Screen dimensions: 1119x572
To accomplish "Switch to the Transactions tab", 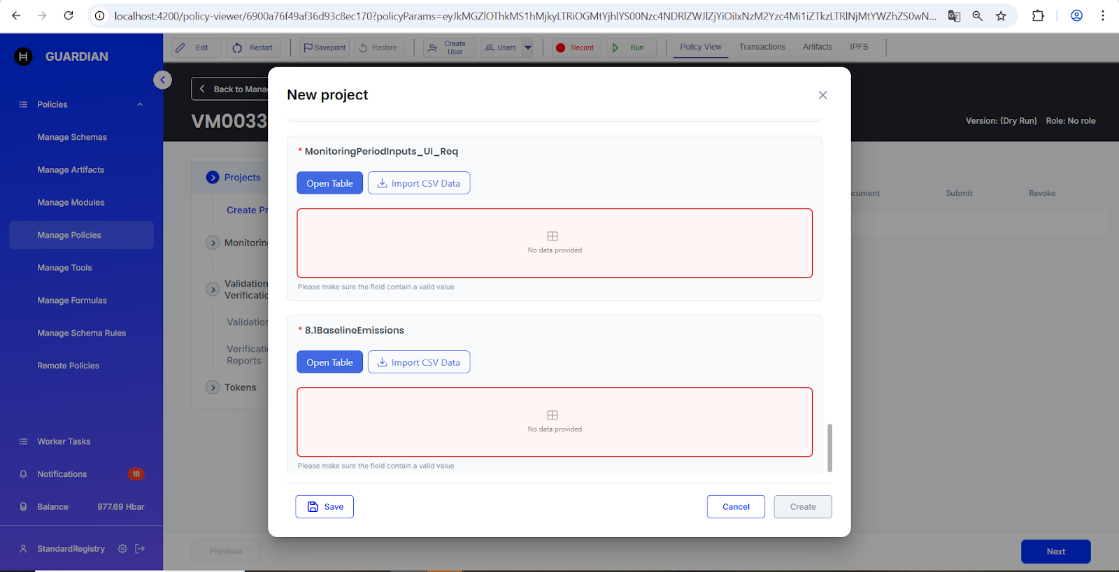I will pos(762,47).
